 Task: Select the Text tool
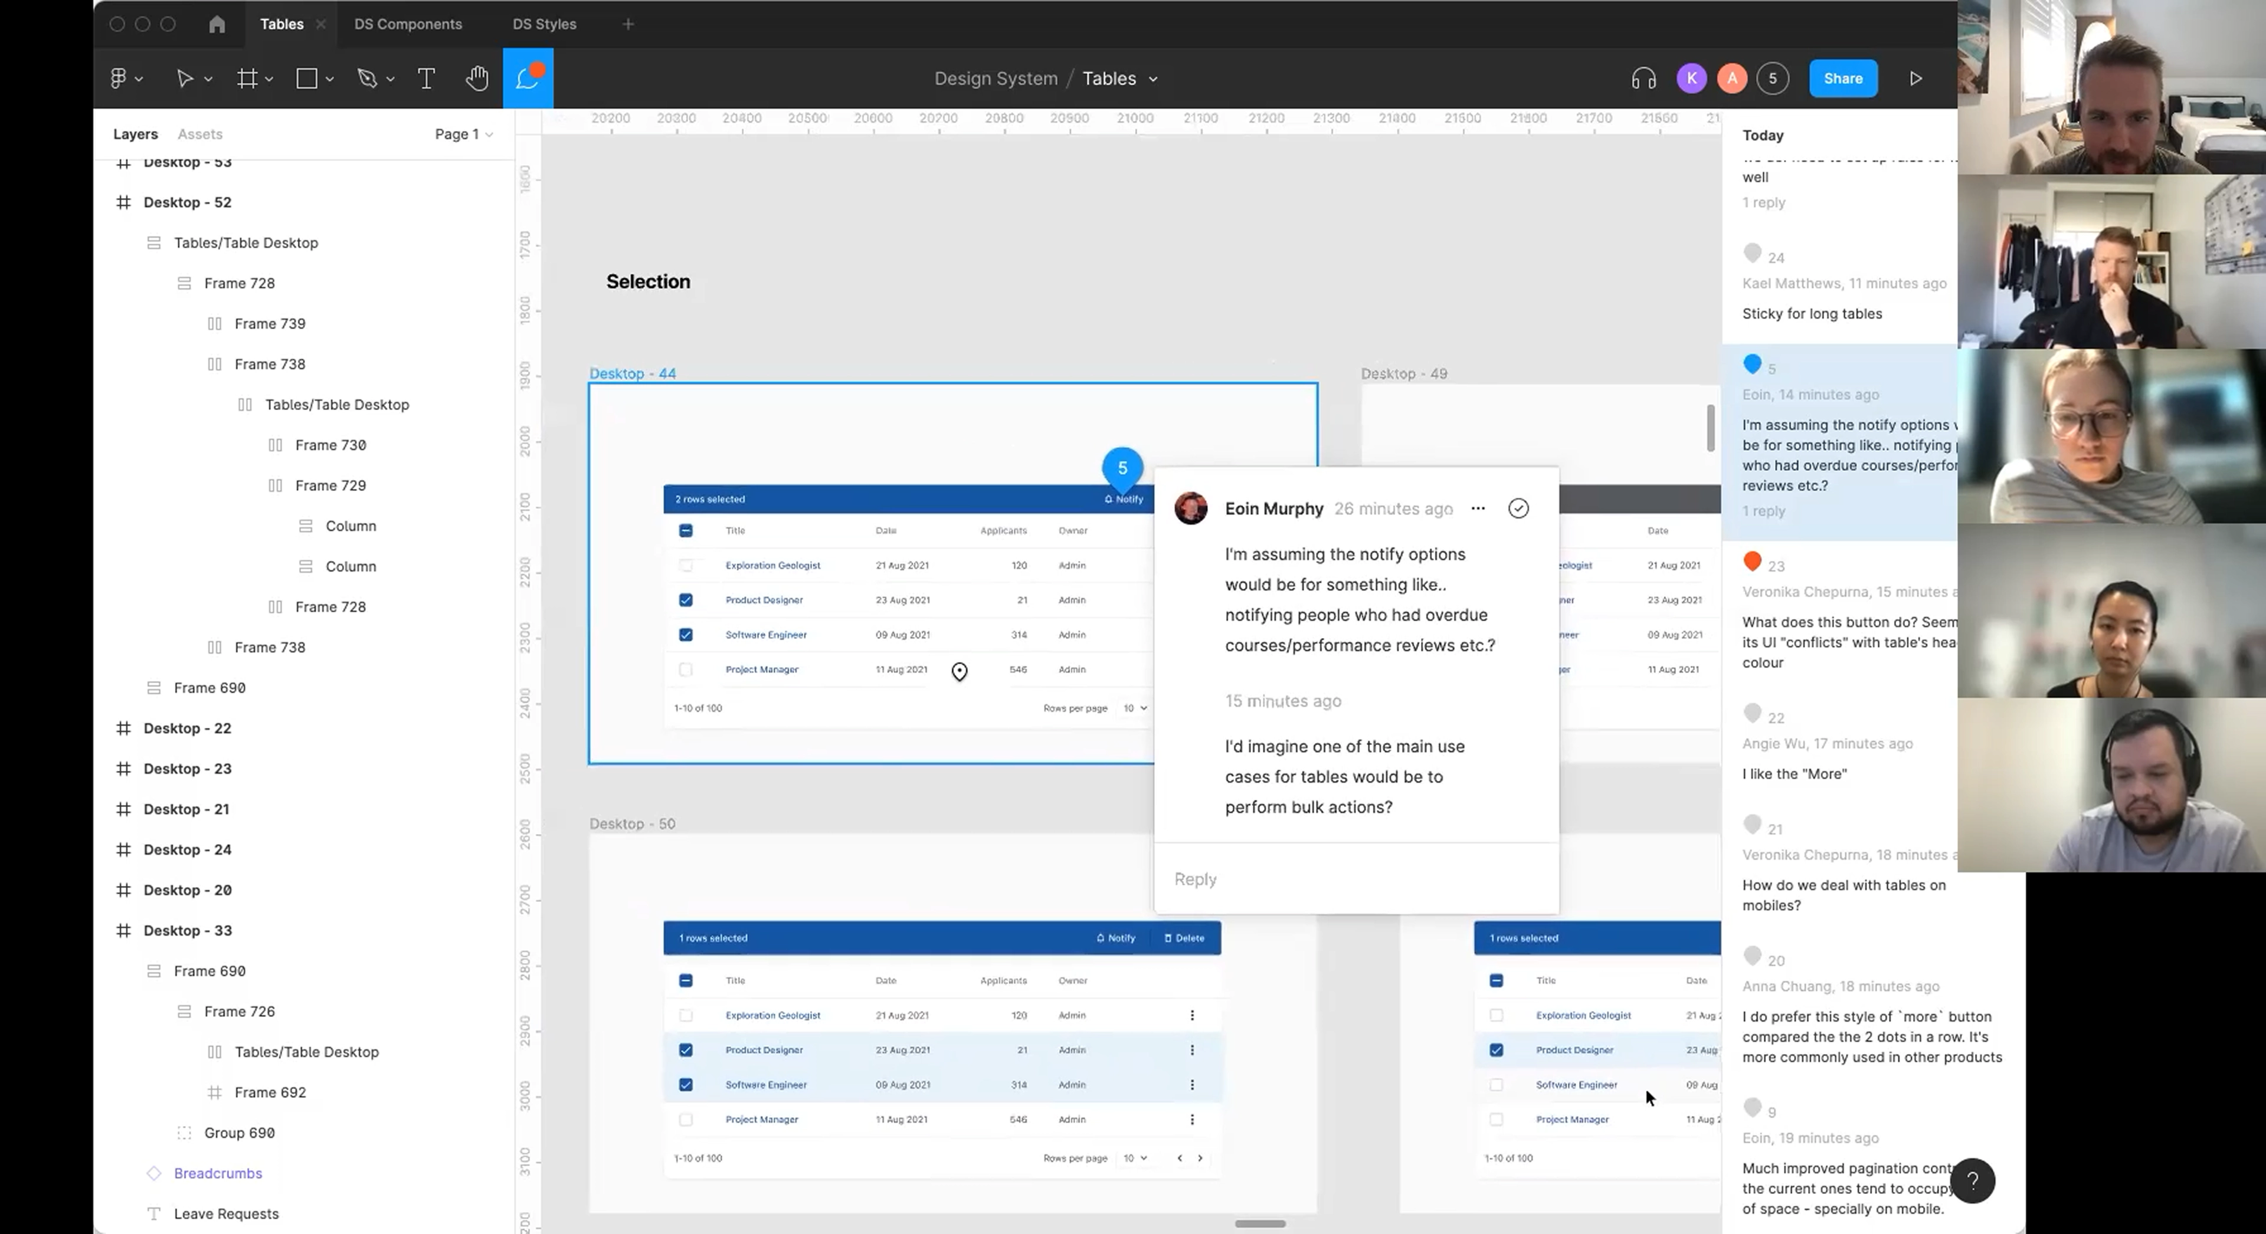point(425,78)
